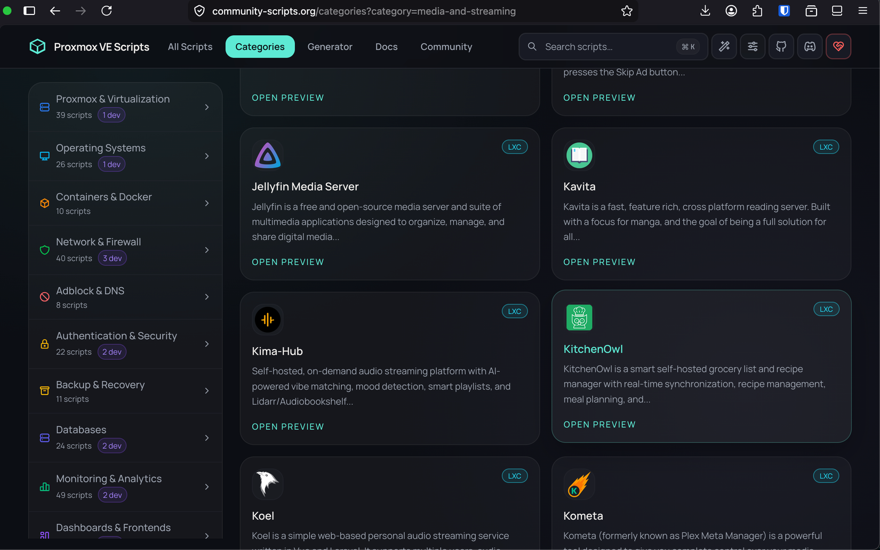Open the GitHub icon in navbar

pos(781,46)
